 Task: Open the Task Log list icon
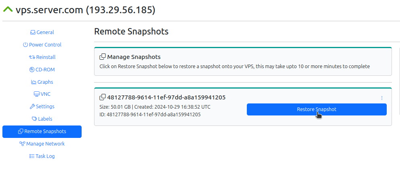click(32, 156)
